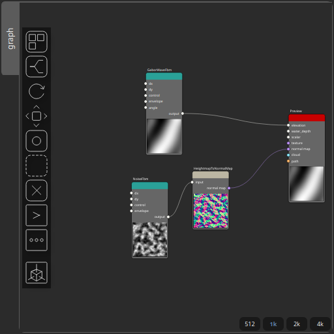Click GaborWaveFbm angle input port
The image size is (334, 334).
click(145, 108)
